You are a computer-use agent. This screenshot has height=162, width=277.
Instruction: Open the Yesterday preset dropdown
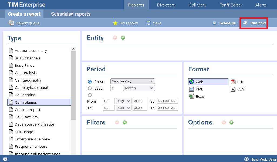(133, 81)
